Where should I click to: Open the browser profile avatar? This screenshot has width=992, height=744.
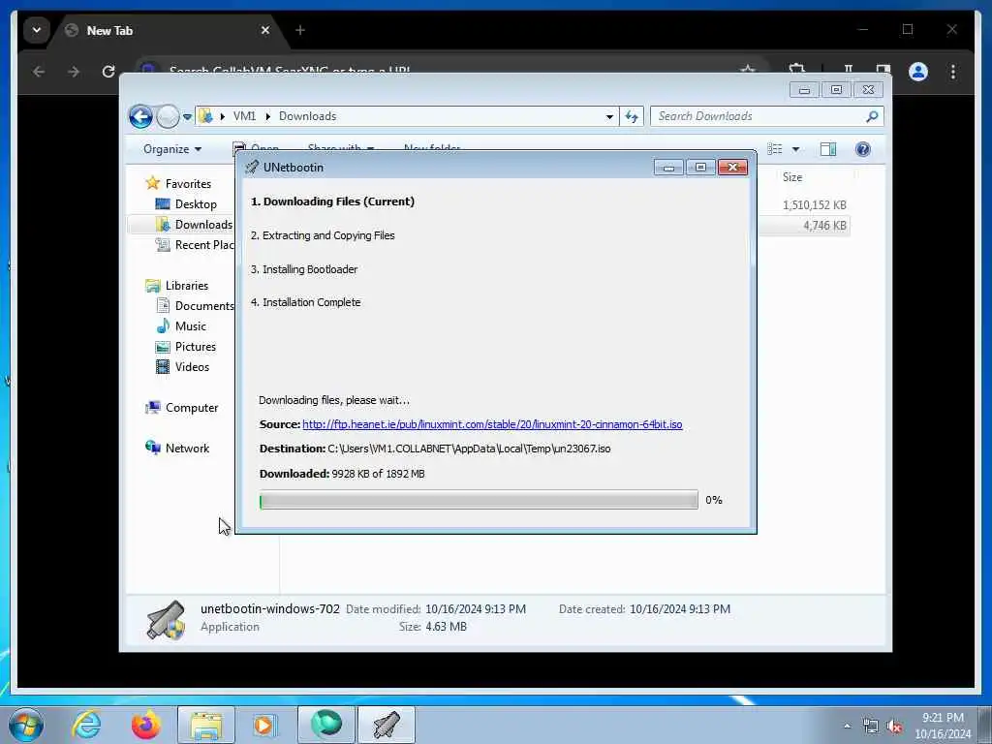click(918, 72)
